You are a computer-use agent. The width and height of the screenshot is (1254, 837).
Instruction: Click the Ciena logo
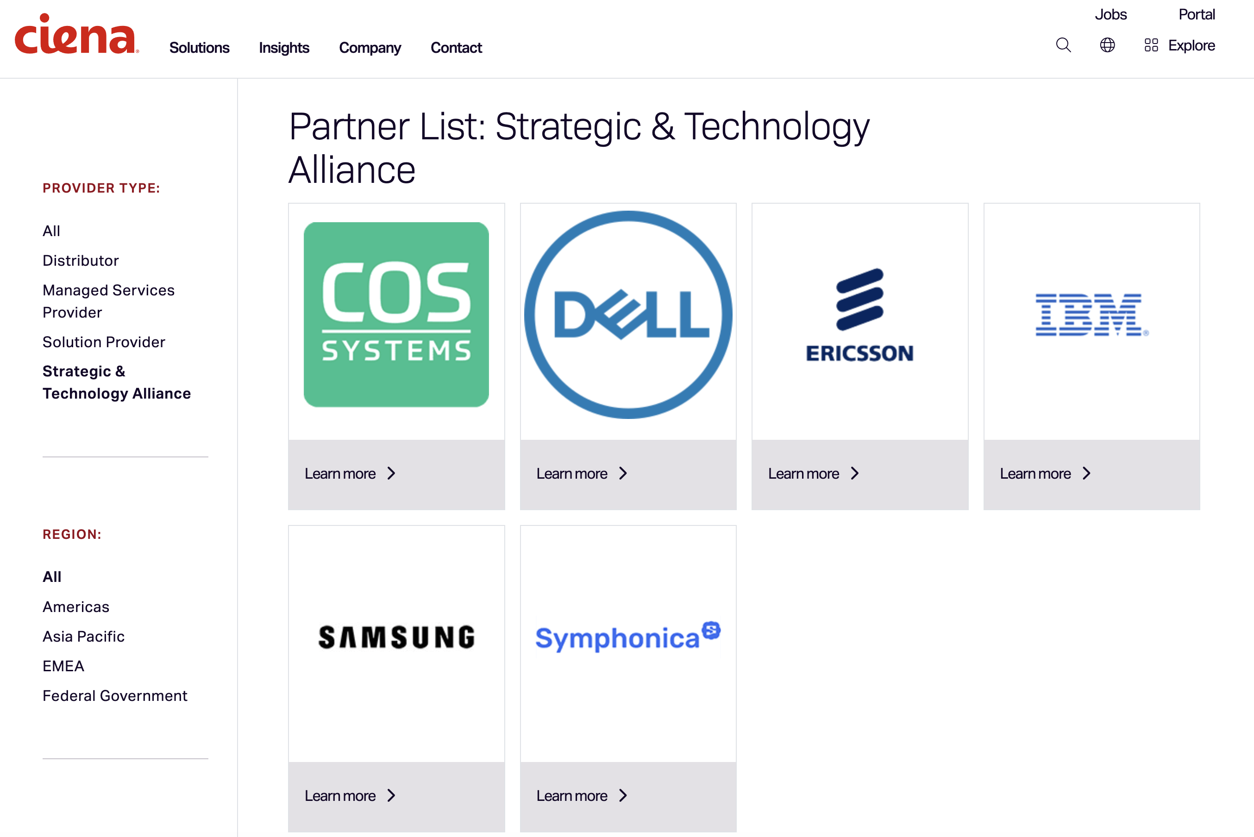77,34
